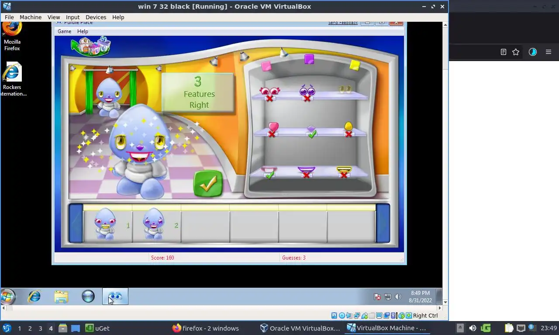The image size is (559, 335).
Task: Open Mozilla Firefox desktop shortcut
Action: [x=12, y=36]
